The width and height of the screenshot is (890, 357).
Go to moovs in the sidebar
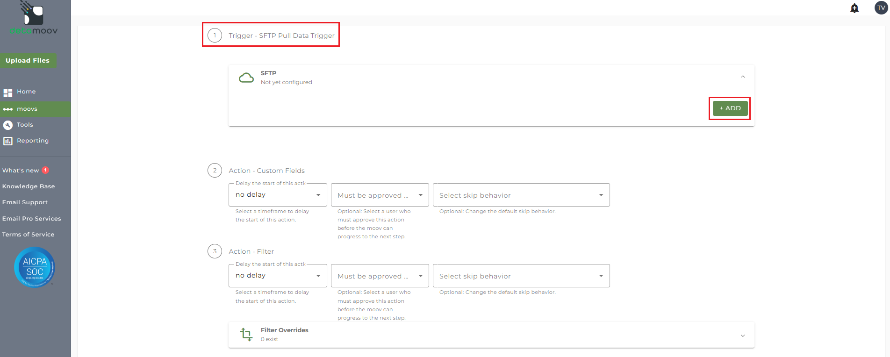(27, 109)
